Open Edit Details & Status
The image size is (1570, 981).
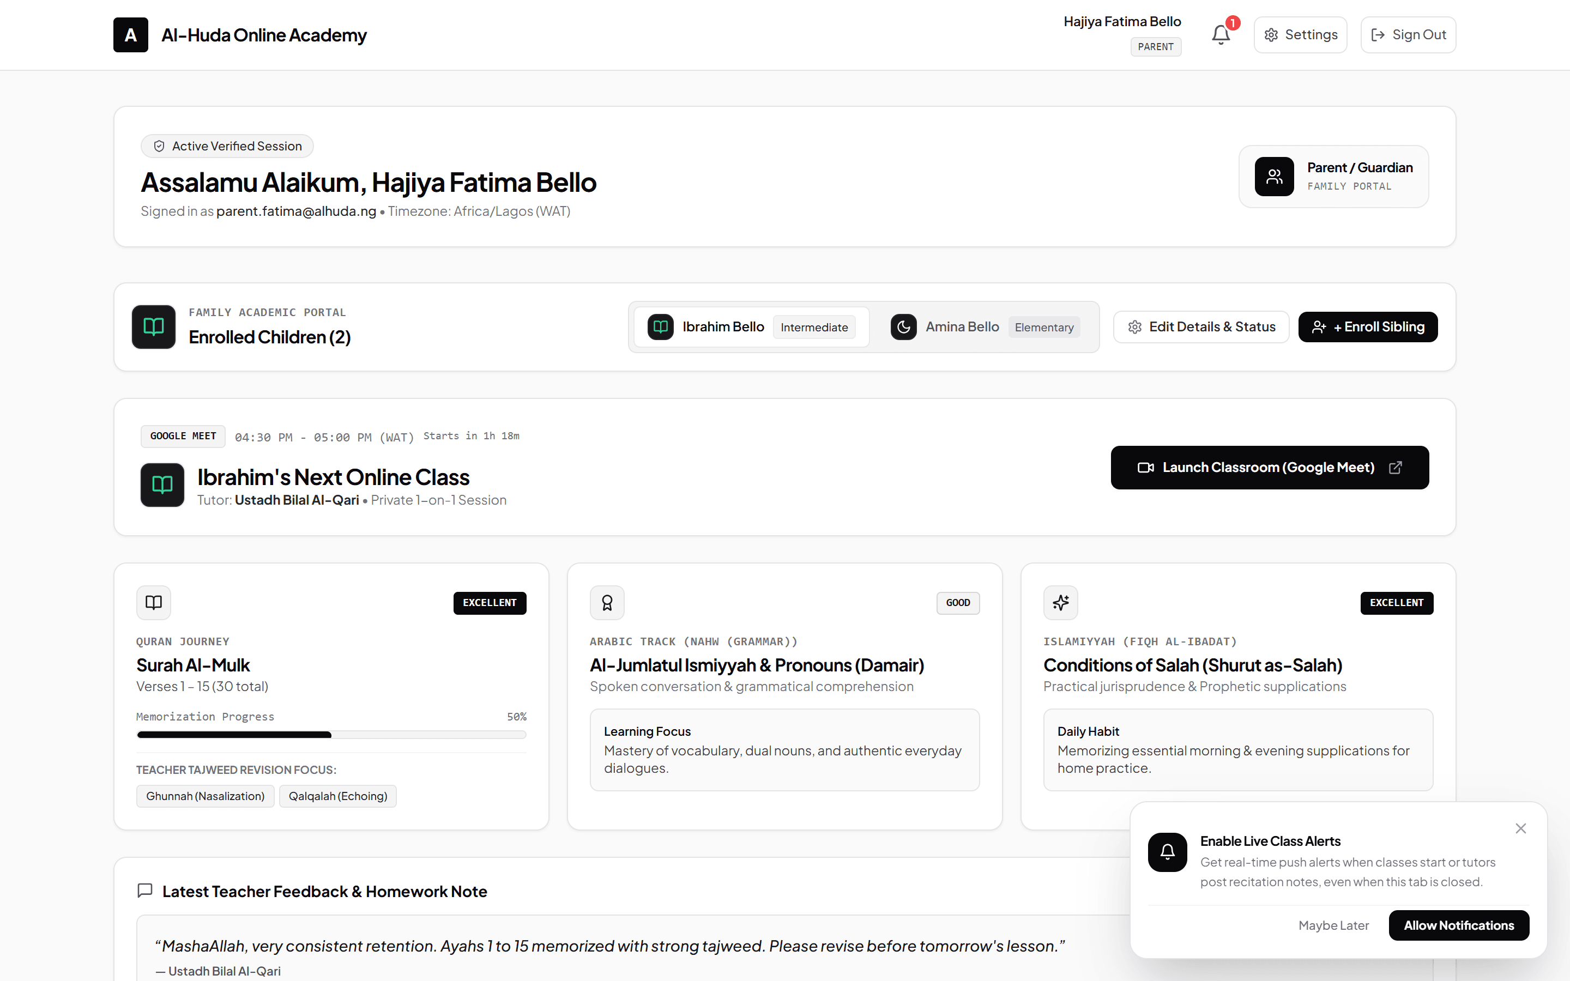pyautogui.click(x=1201, y=327)
